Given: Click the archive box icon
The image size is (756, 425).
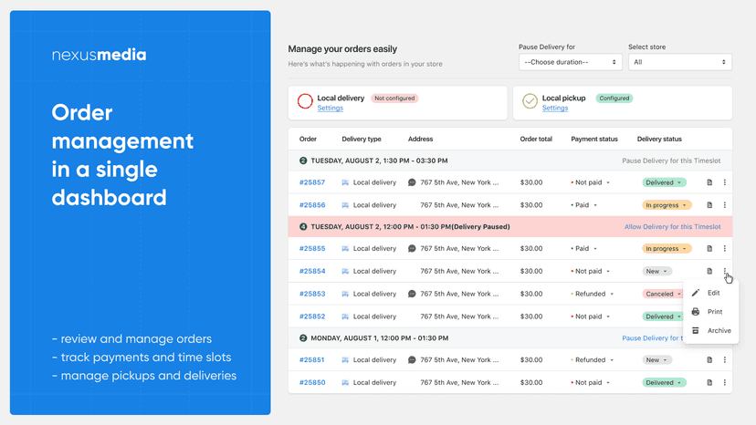Looking at the screenshot, I should [x=695, y=330].
